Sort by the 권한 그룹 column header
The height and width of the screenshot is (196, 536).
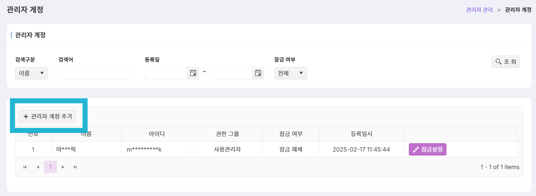227,134
